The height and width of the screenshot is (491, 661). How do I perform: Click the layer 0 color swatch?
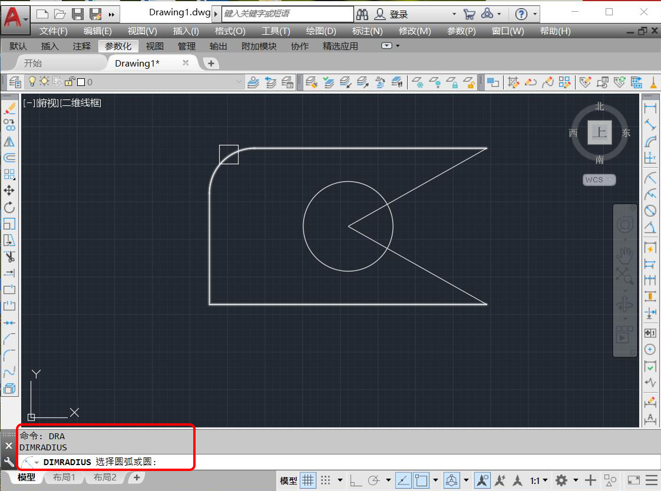click(x=81, y=82)
